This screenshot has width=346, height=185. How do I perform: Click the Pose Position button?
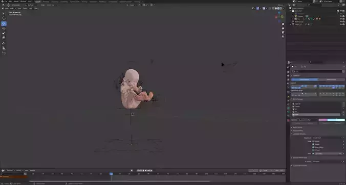coord(305,80)
